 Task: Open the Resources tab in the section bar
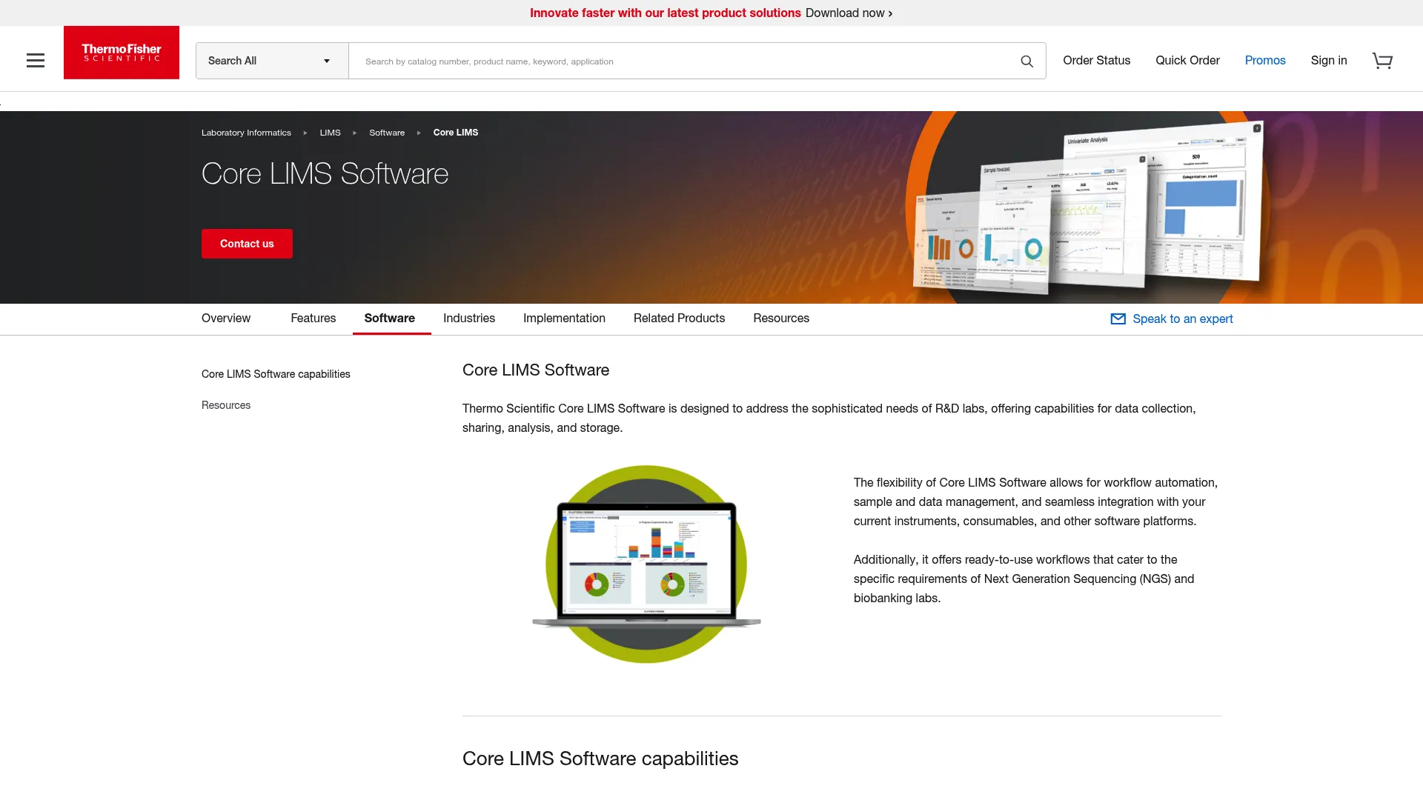click(781, 319)
